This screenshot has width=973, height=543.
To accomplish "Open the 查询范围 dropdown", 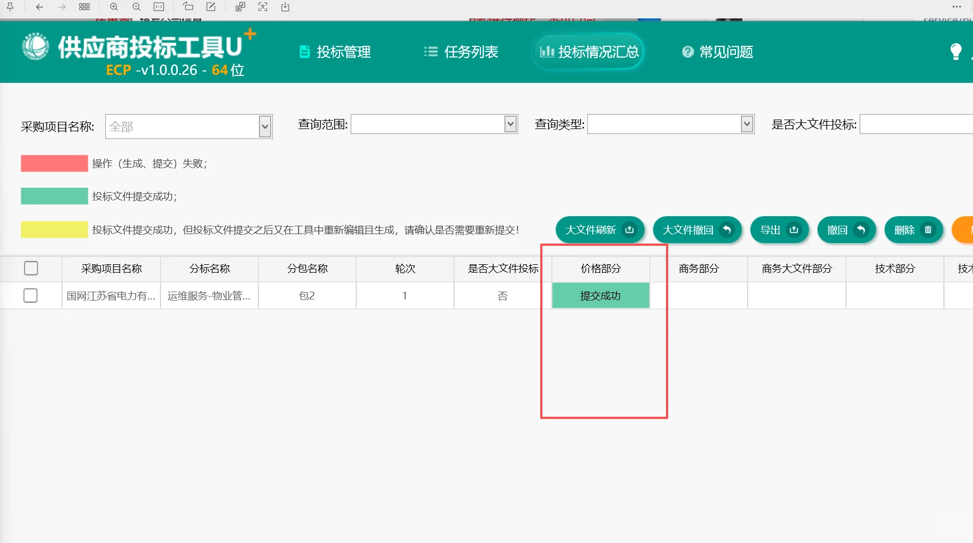I will pos(509,124).
